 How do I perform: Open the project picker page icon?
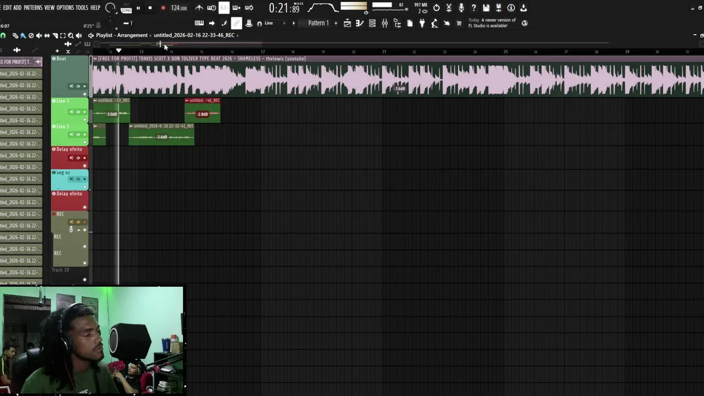(x=410, y=23)
